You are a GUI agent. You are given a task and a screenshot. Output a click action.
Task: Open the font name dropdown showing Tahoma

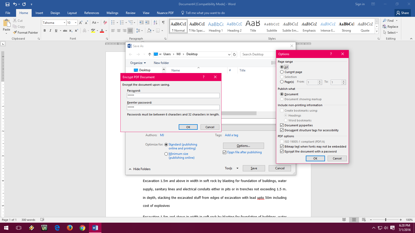64,23
